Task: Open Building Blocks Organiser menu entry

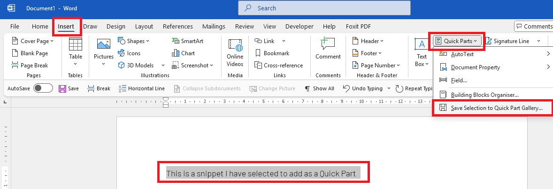Action: 493,94
